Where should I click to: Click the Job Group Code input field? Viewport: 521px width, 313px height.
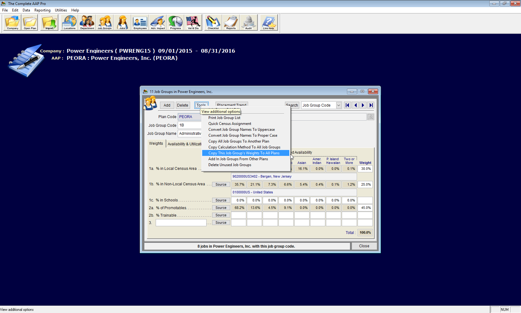coord(190,125)
